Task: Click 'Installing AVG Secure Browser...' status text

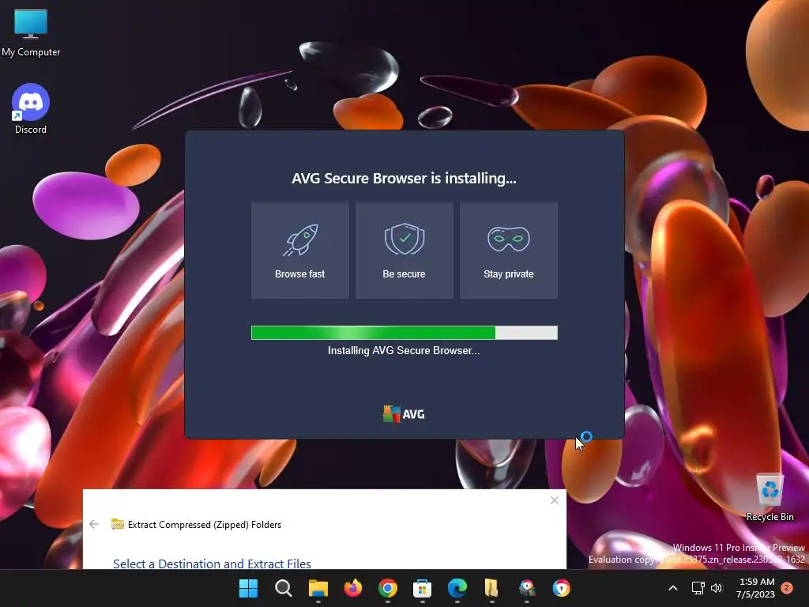Action: click(x=404, y=350)
